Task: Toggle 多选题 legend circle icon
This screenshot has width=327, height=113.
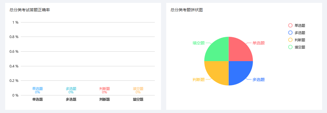Action: [290, 33]
